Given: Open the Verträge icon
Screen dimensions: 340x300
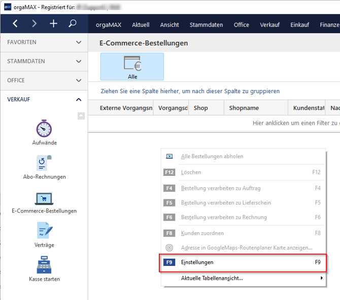Looking at the screenshot, I should click(45, 230).
